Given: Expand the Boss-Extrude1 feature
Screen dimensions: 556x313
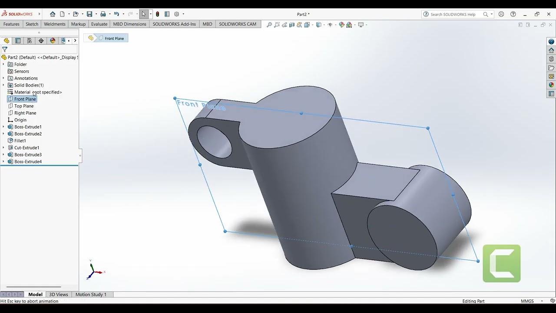Looking at the screenshot, I should 3,127.
